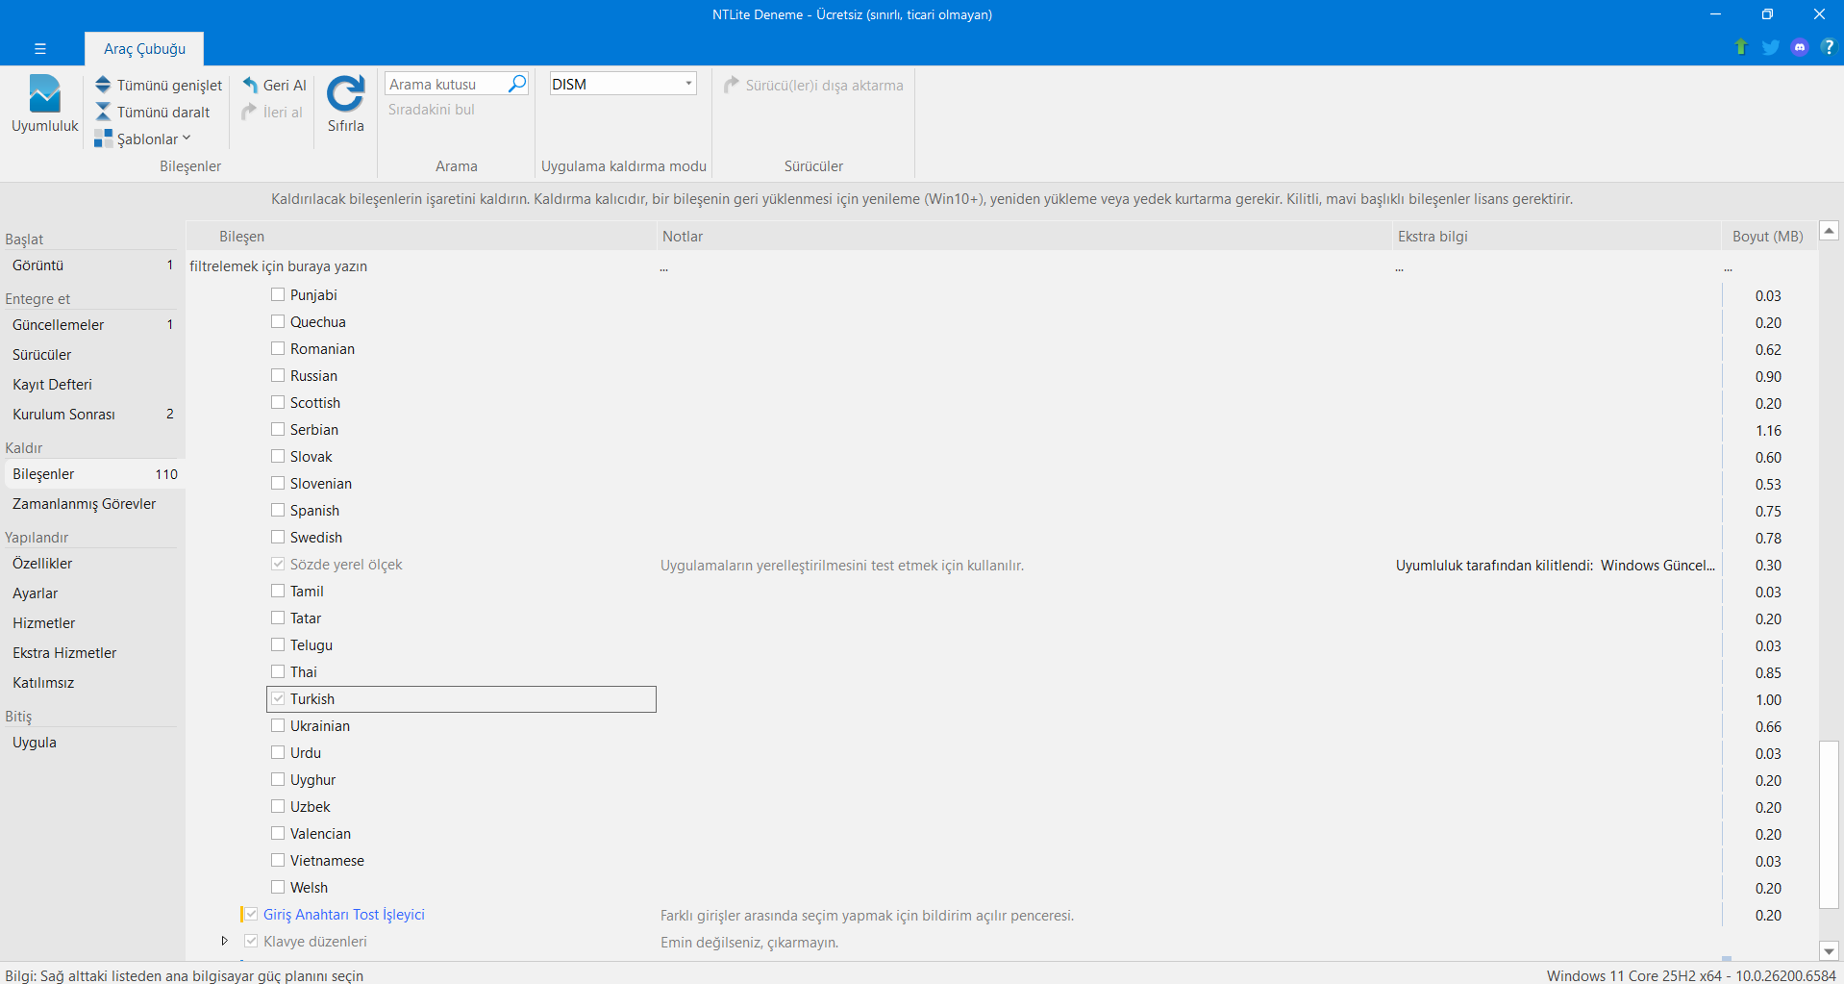Open the Uyumluluk compatibility icon

(x=44, y=93)
